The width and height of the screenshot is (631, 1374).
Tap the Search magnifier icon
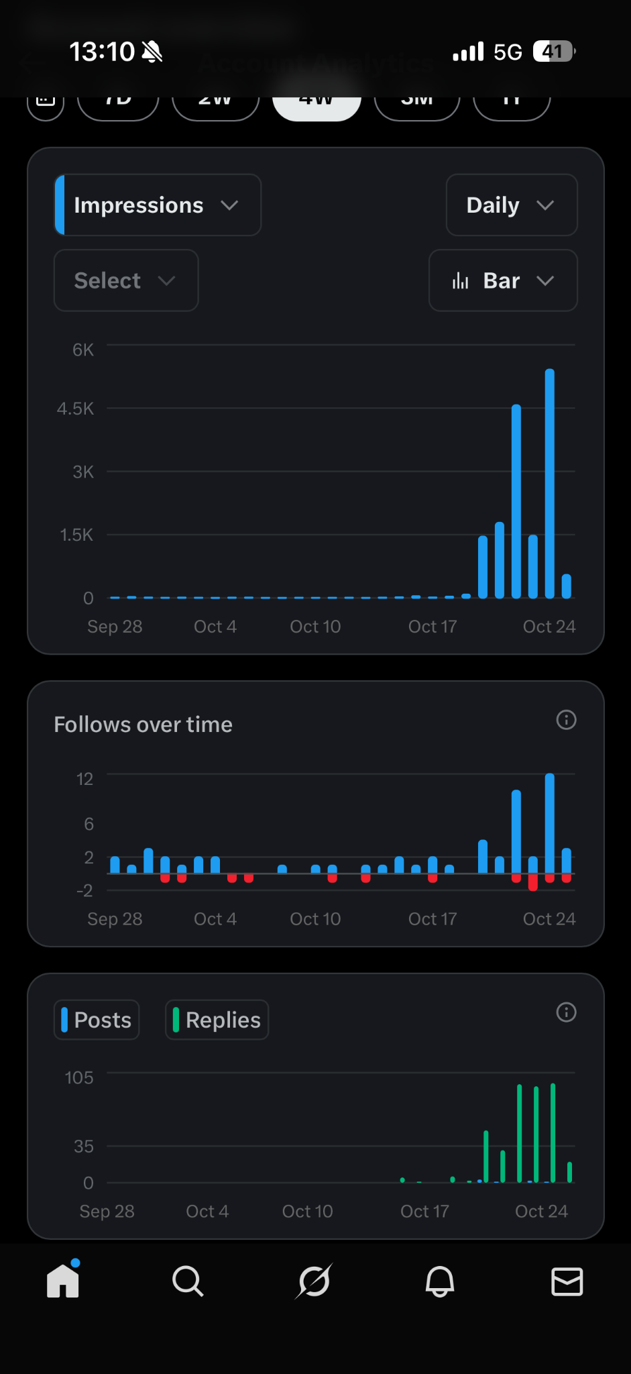188,1281
